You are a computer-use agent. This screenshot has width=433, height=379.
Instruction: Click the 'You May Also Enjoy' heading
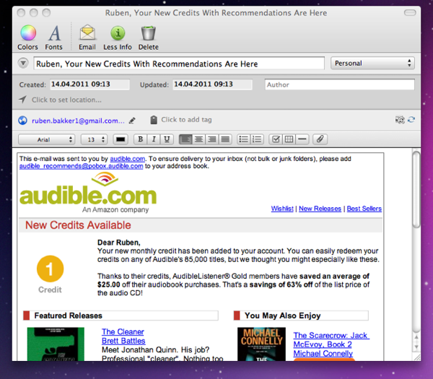coord(282,315)
